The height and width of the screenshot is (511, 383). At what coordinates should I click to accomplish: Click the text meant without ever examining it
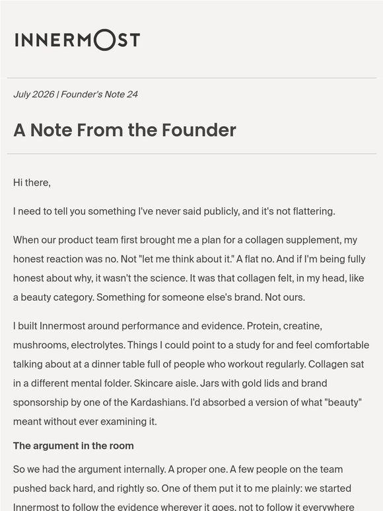point(85,421)
